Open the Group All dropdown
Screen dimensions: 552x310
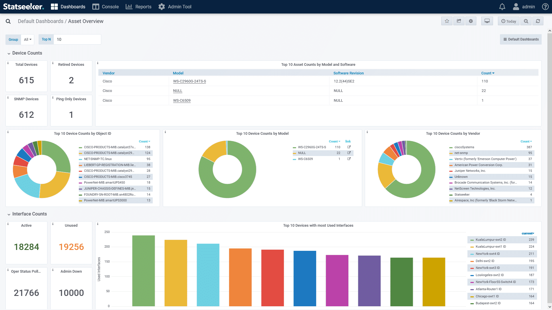click(28, 39)
